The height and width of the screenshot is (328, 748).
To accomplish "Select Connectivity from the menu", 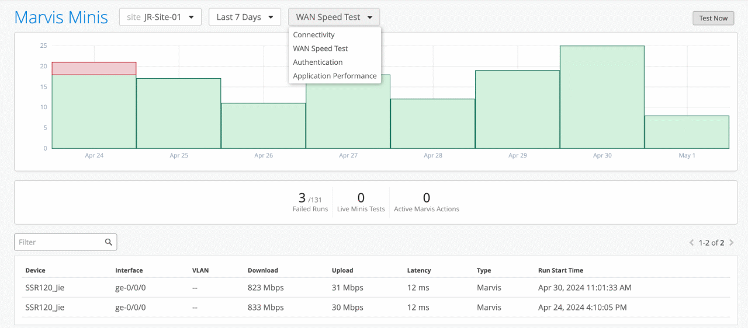I will click(314, 35).
